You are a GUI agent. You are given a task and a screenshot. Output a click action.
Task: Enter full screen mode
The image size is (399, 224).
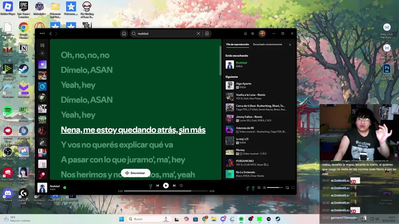tap(293, 188)
